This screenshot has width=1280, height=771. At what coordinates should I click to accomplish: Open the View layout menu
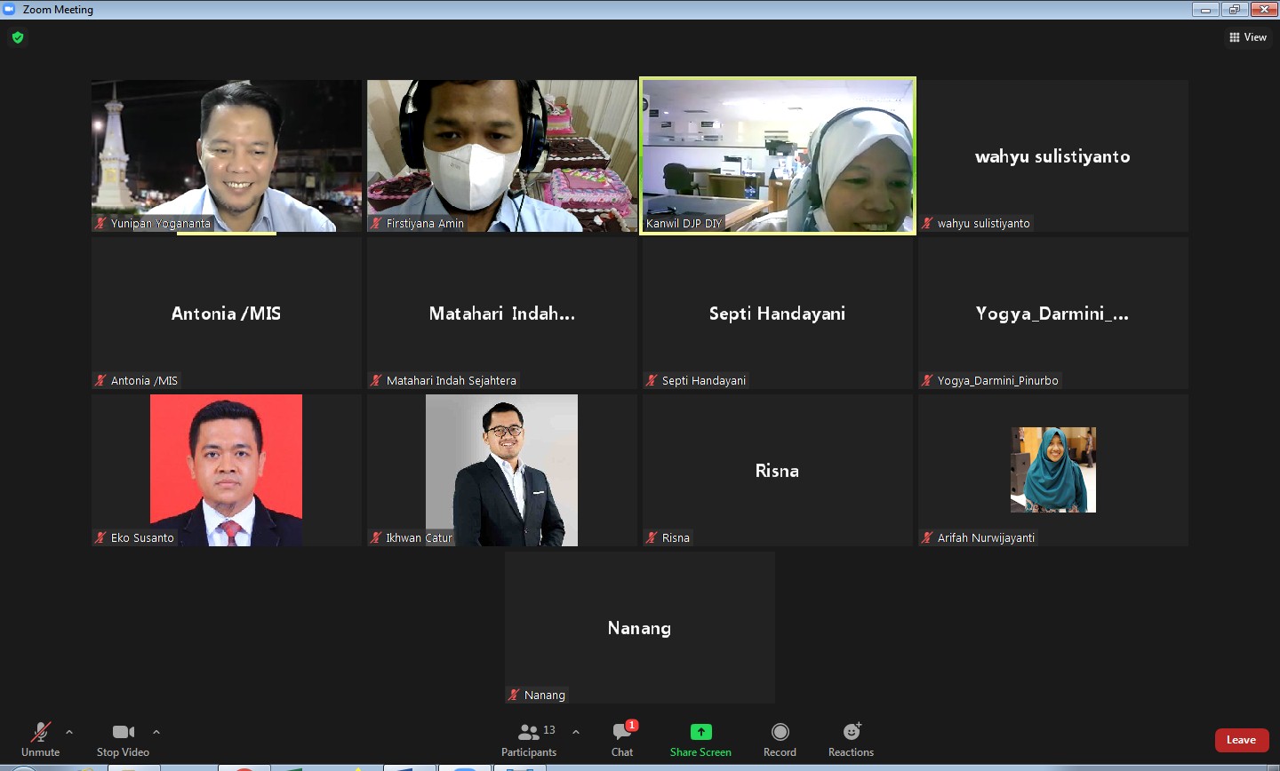coord(1248,37)
